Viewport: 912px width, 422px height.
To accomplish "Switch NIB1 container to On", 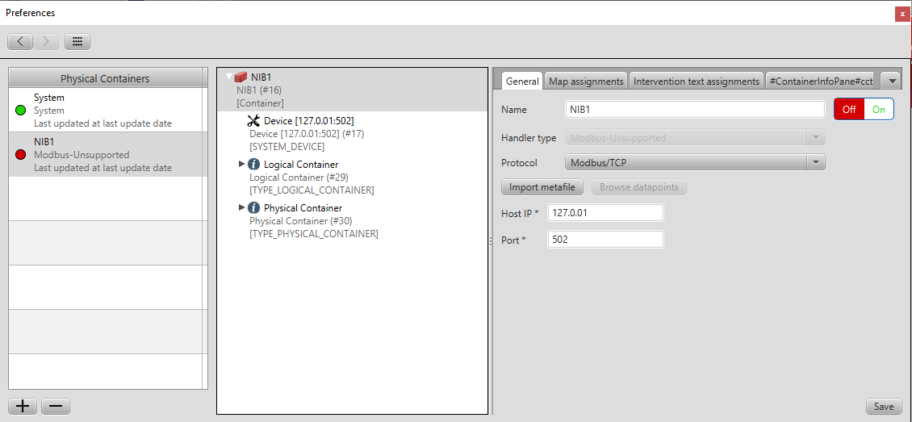I will coord(878,110).
